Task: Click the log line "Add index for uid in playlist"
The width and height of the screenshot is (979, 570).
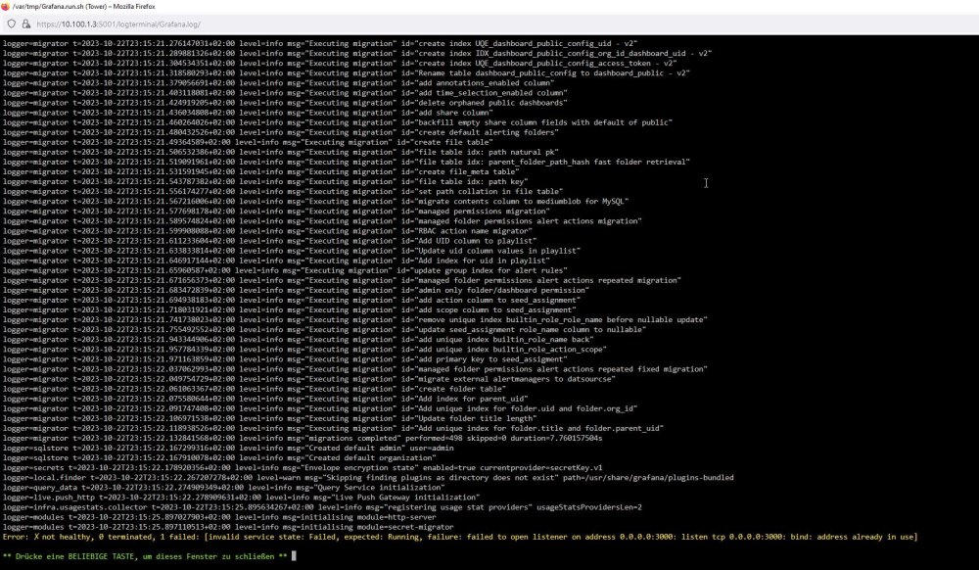Action: (276, 261)
